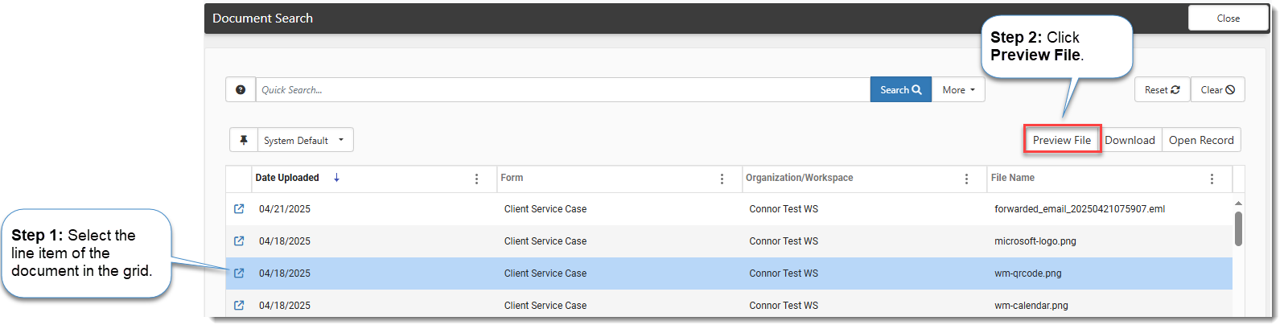Screen dimensions: 1284x329
Task: Click the Preview File button
Action: click(1061, 140)
